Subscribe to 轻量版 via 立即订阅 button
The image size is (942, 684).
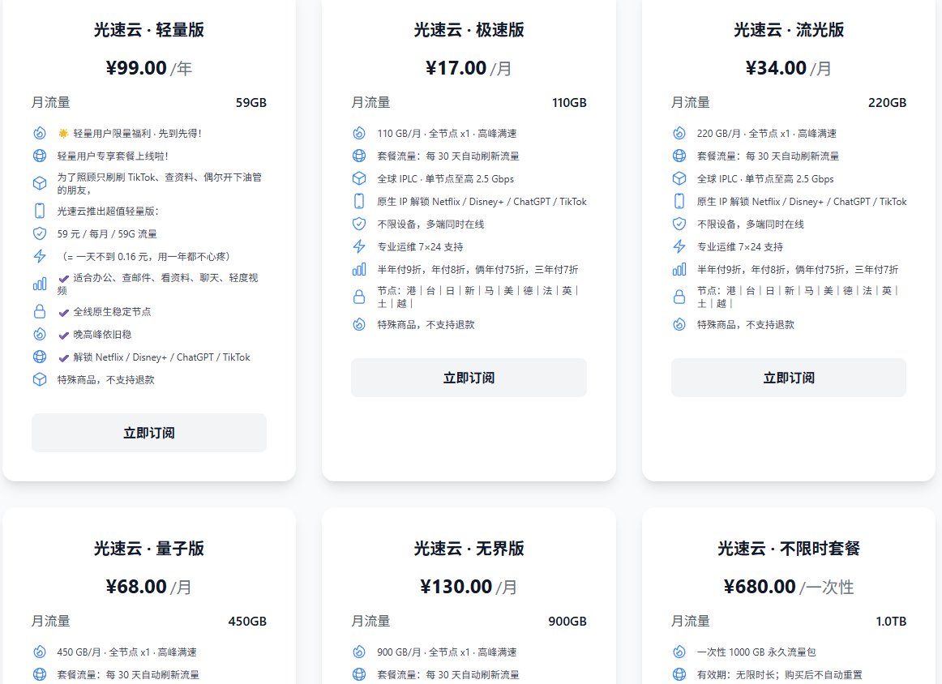click(149, 433)
